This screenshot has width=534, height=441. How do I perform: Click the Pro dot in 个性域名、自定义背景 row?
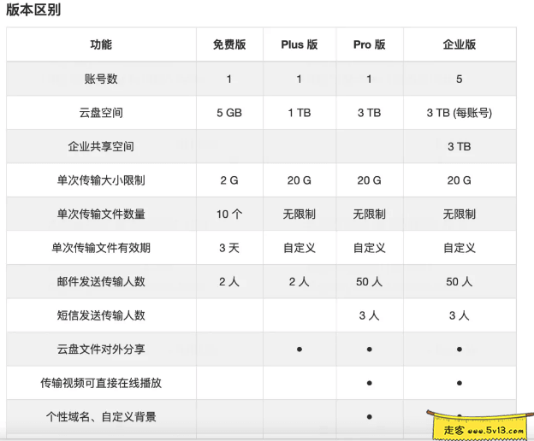click(369, 417)
